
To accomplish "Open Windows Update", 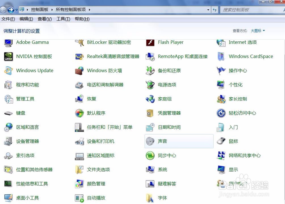I will coord(35,71).
